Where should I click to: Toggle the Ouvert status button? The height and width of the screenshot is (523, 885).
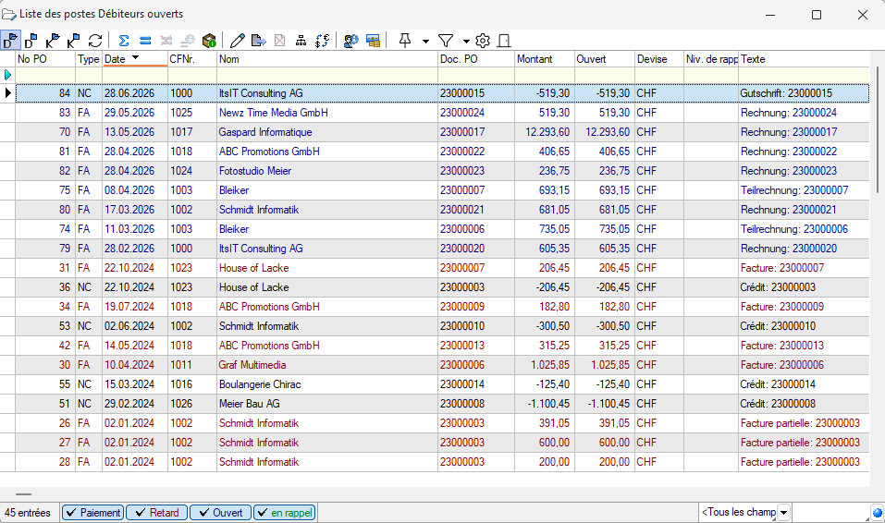tap(219, 513)
